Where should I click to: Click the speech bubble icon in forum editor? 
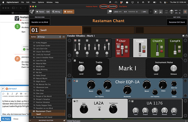(3, 94)
